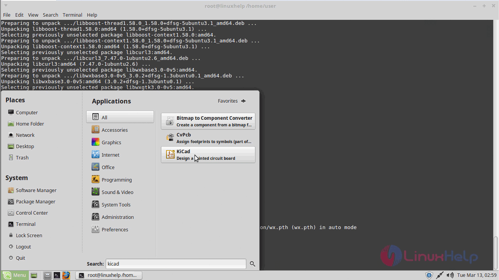499x280 pixels.
Task: Open the System Tools category
Action: pyautogui.click(x=120, y=205)
